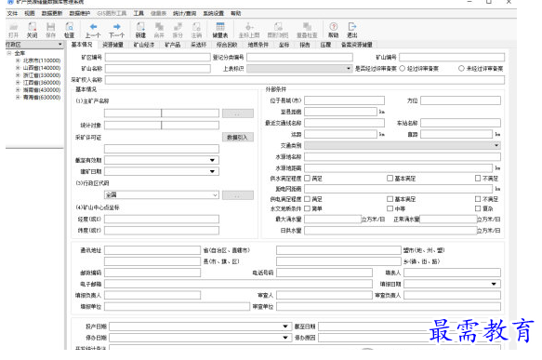Click the 坐标上图 toolbar icon
This screenshot has width=542, height=360.
click(x=249, y=30)
